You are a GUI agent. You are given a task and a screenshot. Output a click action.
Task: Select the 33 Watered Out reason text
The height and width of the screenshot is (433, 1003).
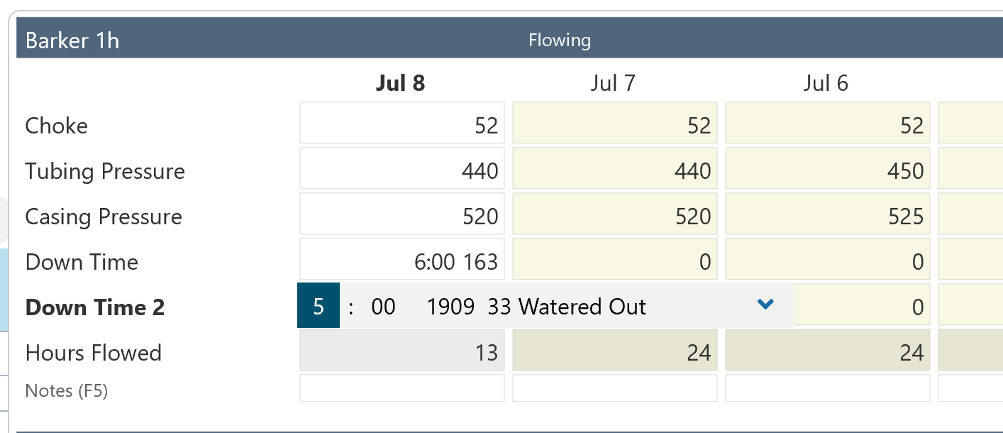(567, 307)
